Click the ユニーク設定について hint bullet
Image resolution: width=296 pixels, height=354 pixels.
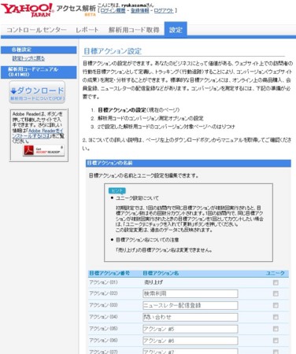coord(137,198)
